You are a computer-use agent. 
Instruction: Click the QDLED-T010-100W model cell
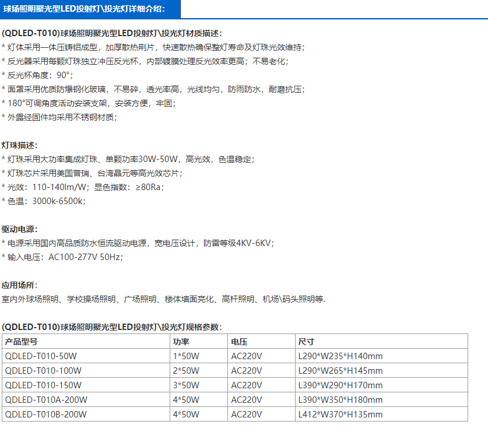[x=43, y=371]
